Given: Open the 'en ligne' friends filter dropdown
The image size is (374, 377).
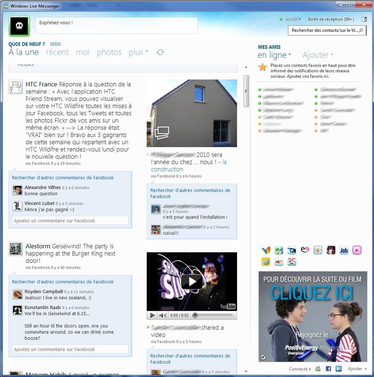Looking at the screenshot, I should 274,55.
